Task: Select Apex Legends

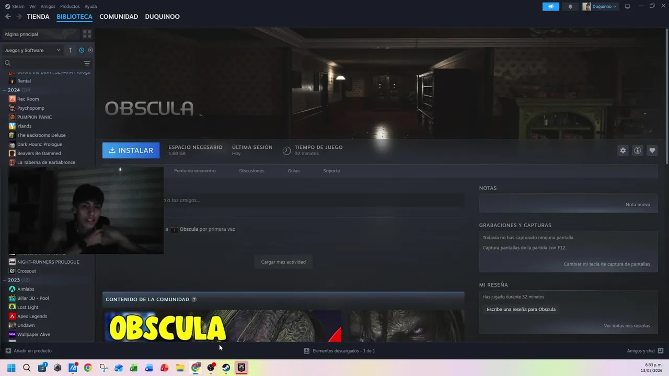Action: [x=32, y=316]
